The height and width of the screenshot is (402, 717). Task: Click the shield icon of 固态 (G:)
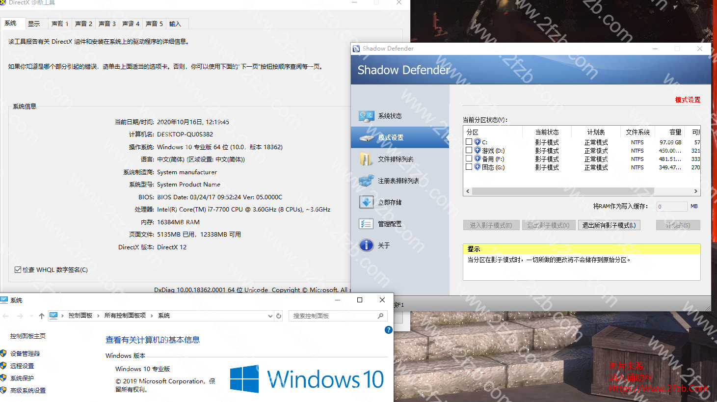(477, 167)
